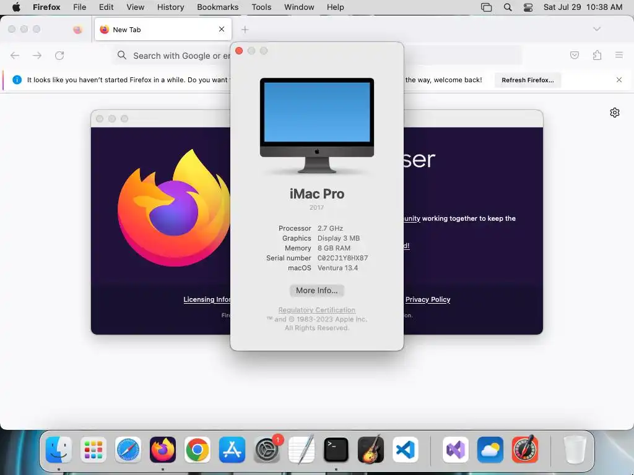Open Visual Studio from the Dock
The width and height of the screenshot is (634, 475).
pyautogui.click(x=456, y=450)
